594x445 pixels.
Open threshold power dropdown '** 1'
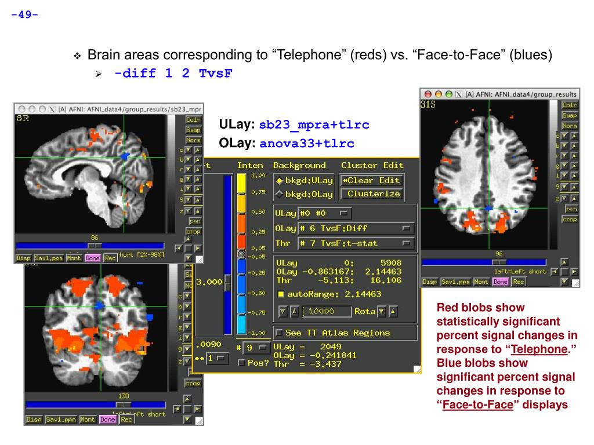[218, 358]
